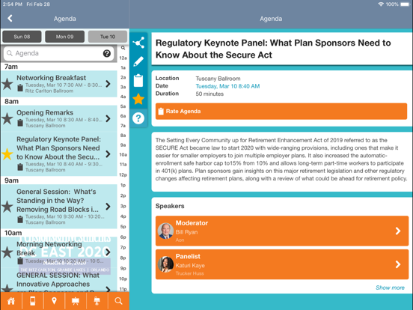Tap the share icon in side toolbar
The height and width of the screenshot is (310, 413).
tap(138, 43)
